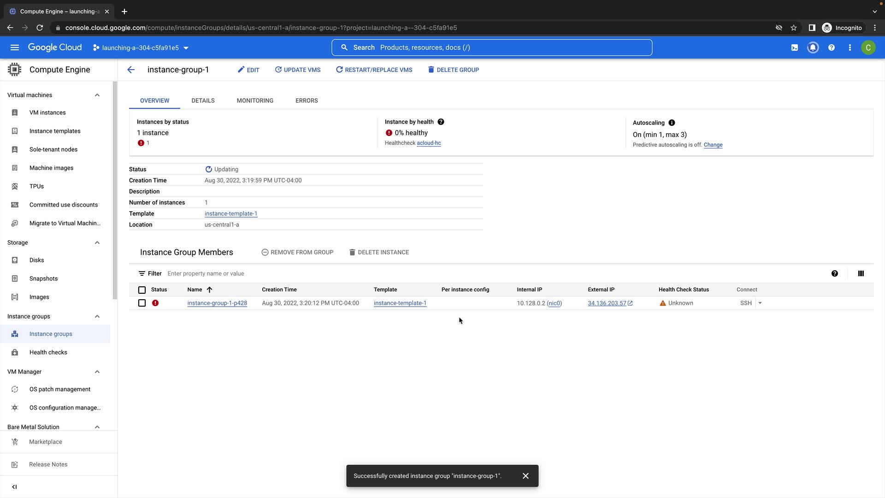Collapse the Virtual machines section
The height and width of the screenshot is (498, 885).
click(97, 95)
